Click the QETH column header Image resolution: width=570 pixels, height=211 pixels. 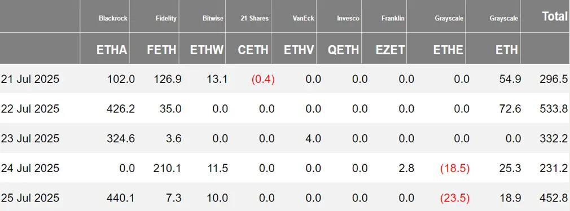coord(344,50)
